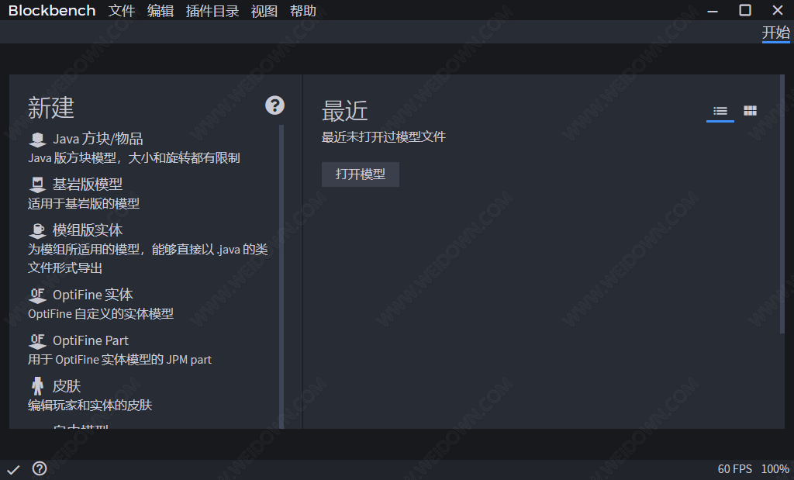Switch recent models to grid view
Viewport: 794px width, 480px height.
[750, 110]
